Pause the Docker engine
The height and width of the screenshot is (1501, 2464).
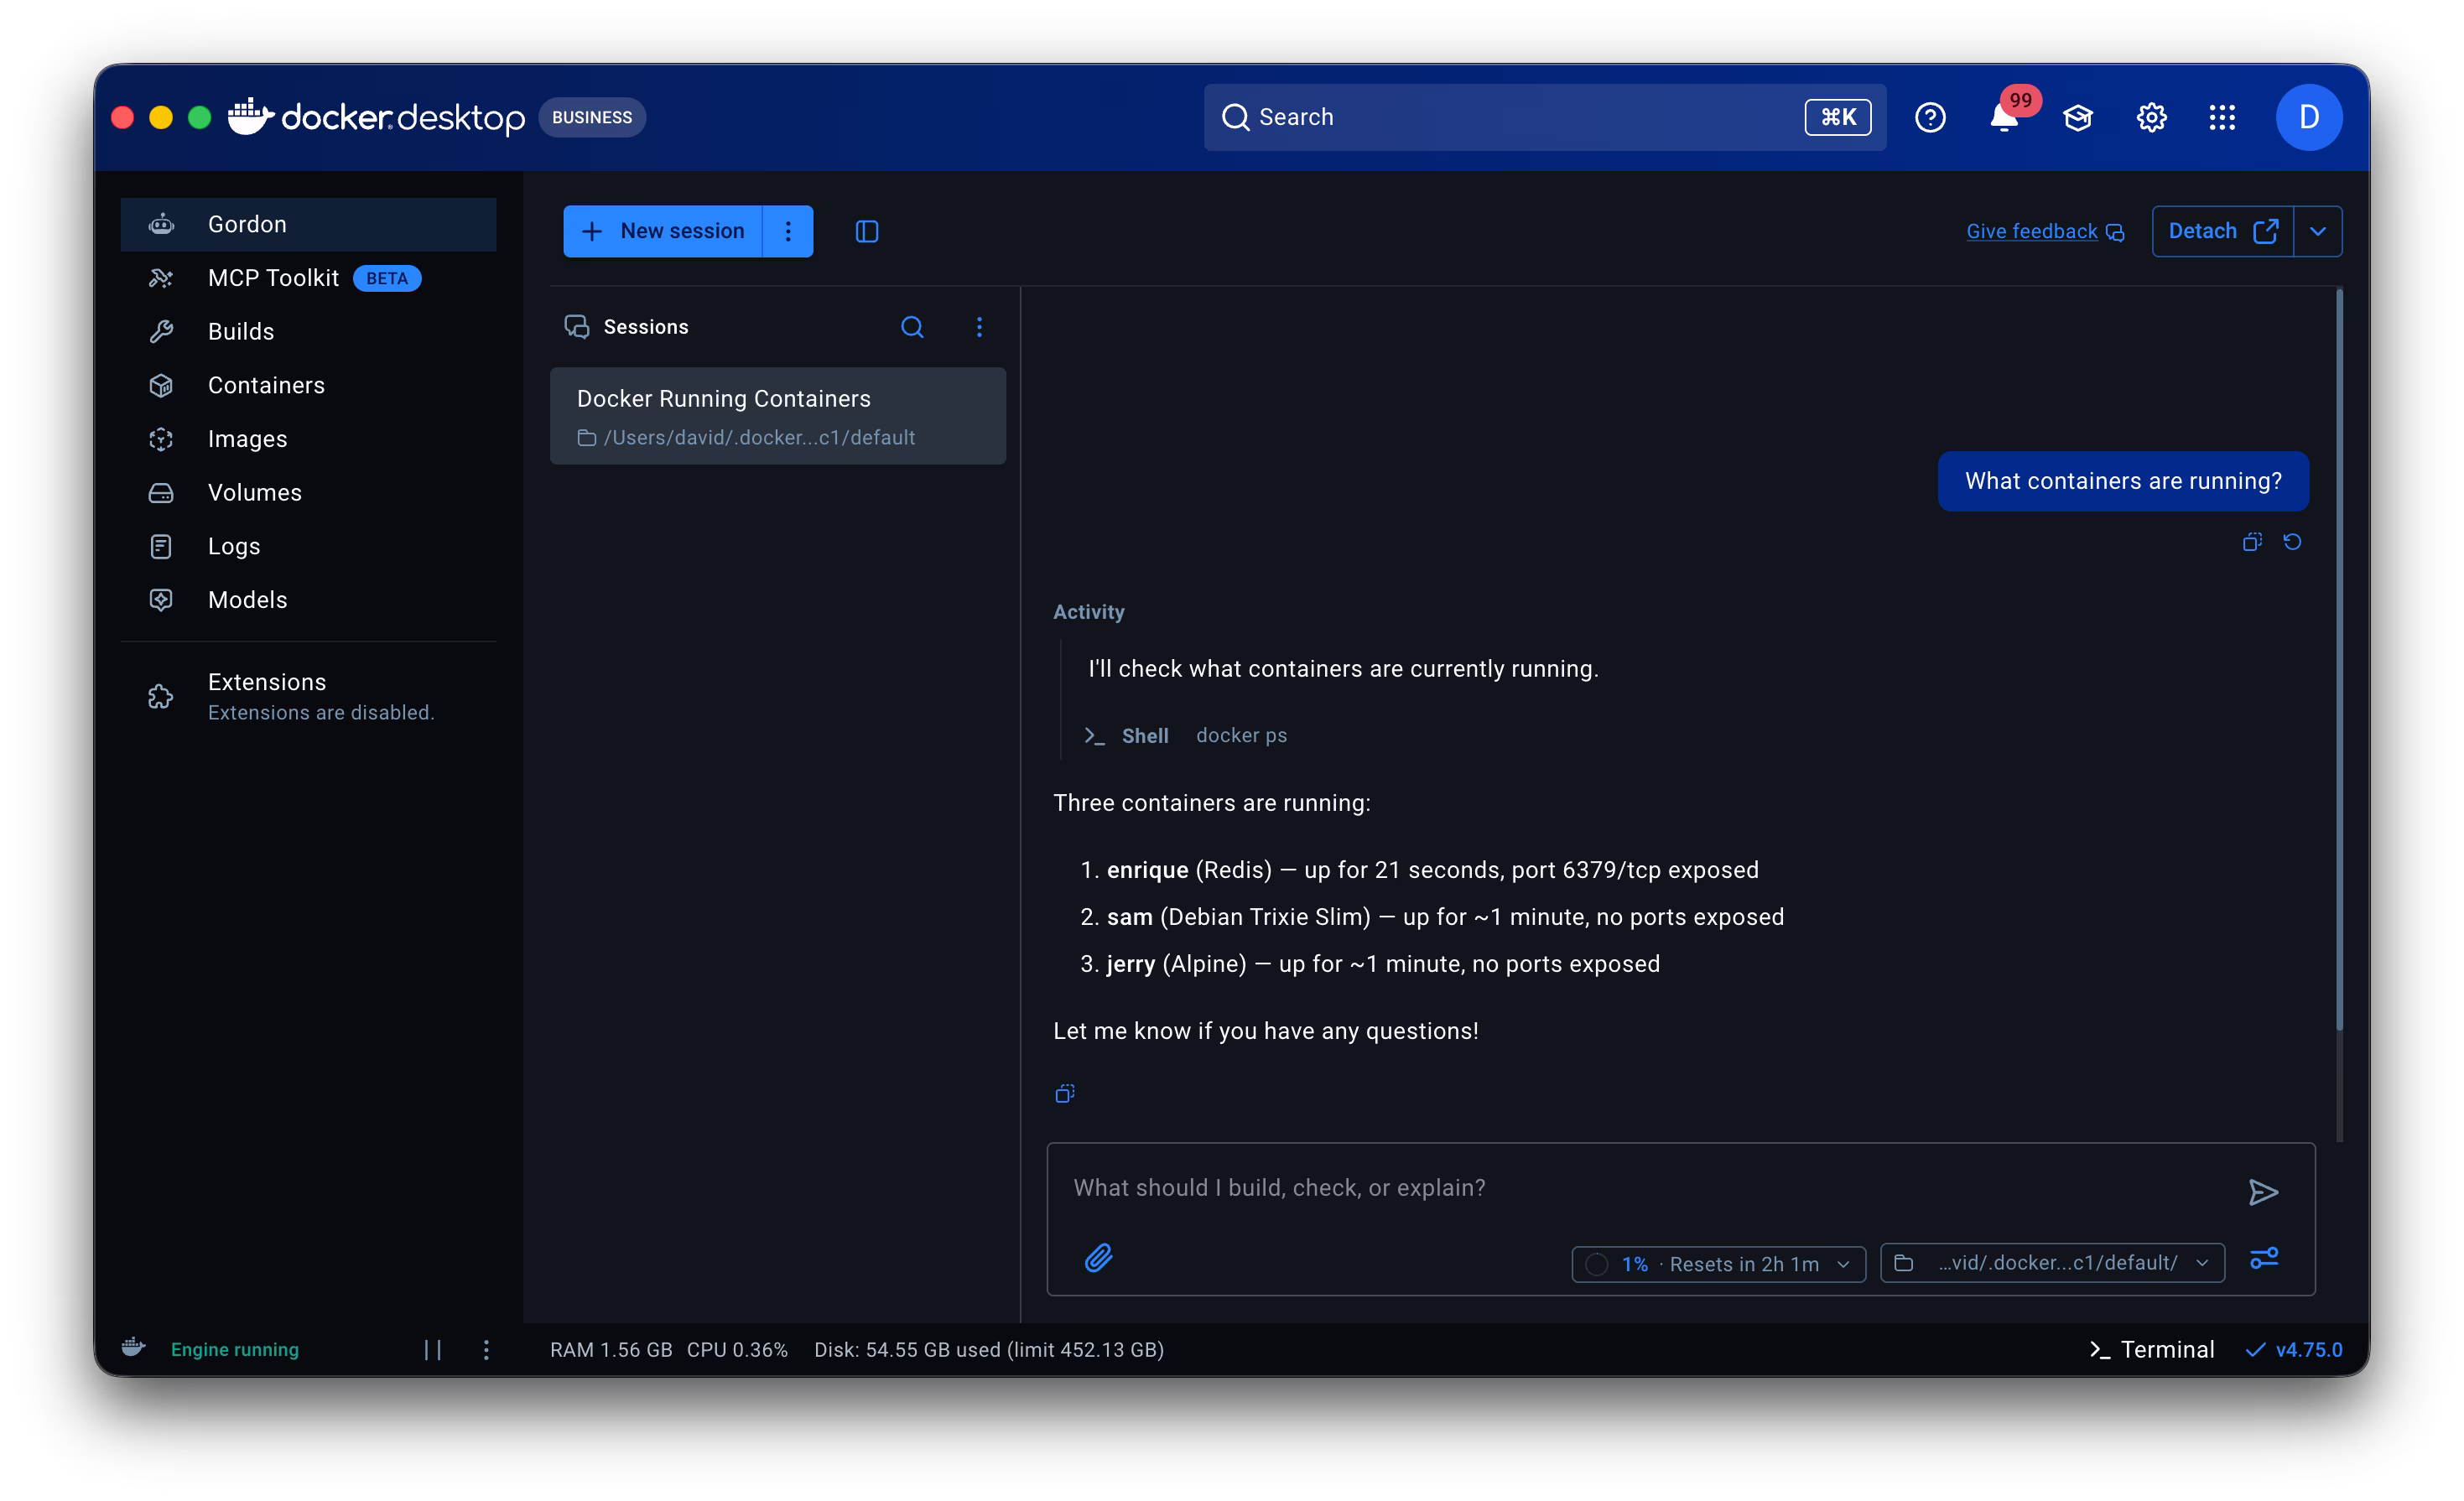click(x=433, y=1350)
